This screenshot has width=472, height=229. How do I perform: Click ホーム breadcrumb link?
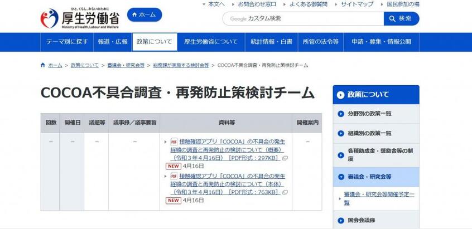[55, 65]
